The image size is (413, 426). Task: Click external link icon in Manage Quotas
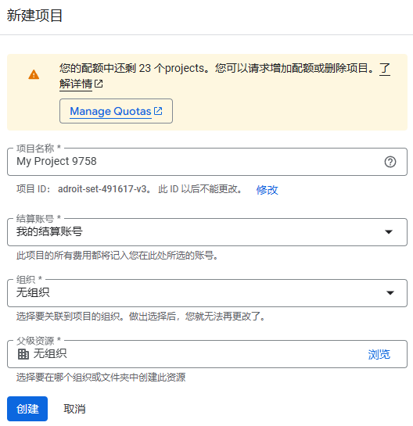(158, 111)
